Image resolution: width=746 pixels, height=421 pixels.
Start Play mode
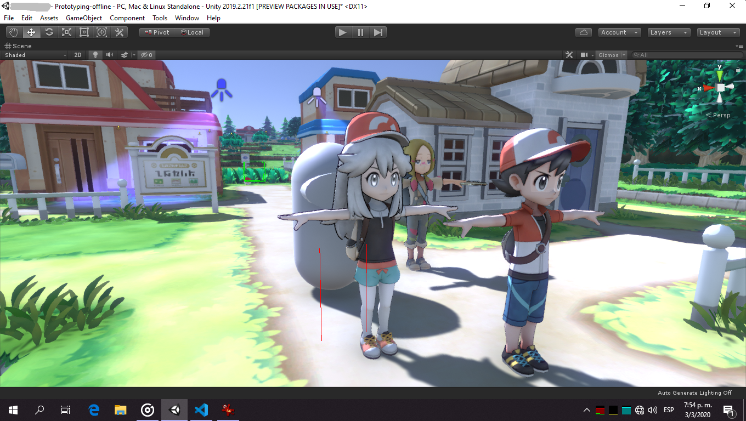343,32
